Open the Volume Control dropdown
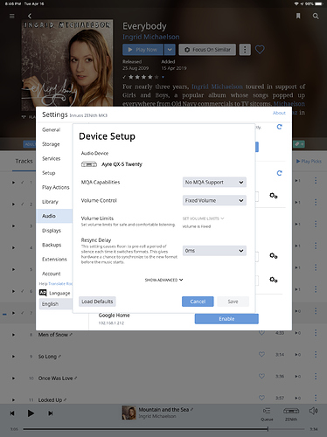 214,200
